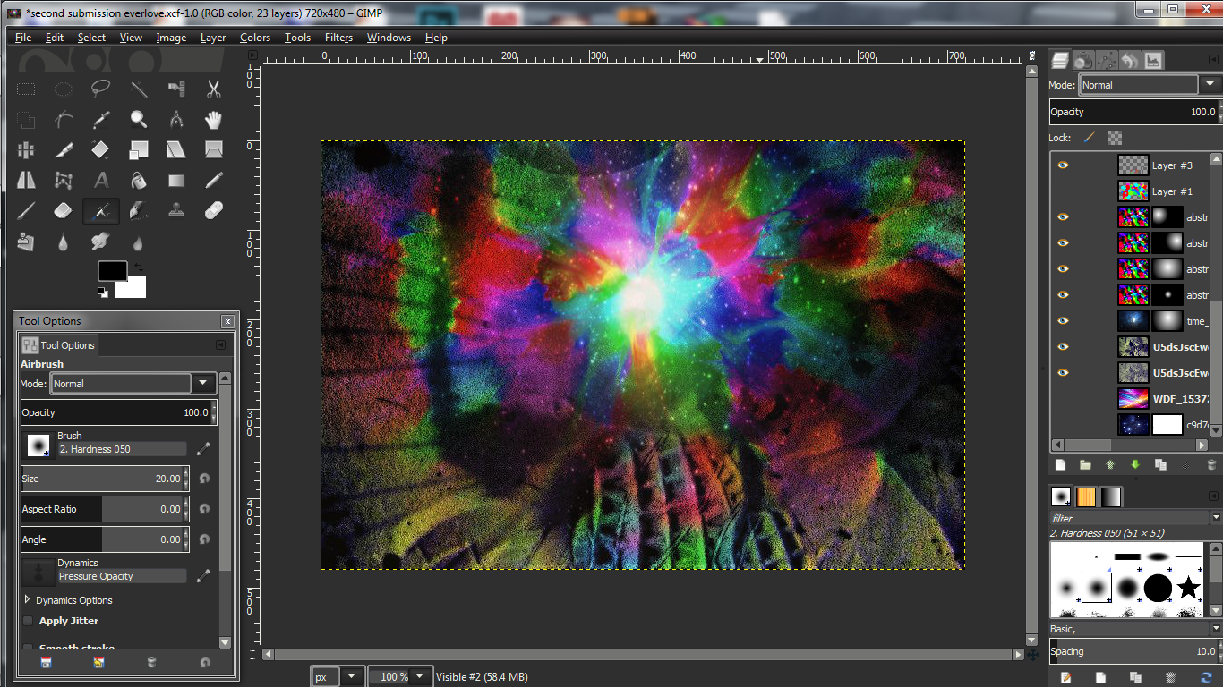The image size is (1223, 687).
Task: Select the Select by Color tool
Action: [176, 89]
